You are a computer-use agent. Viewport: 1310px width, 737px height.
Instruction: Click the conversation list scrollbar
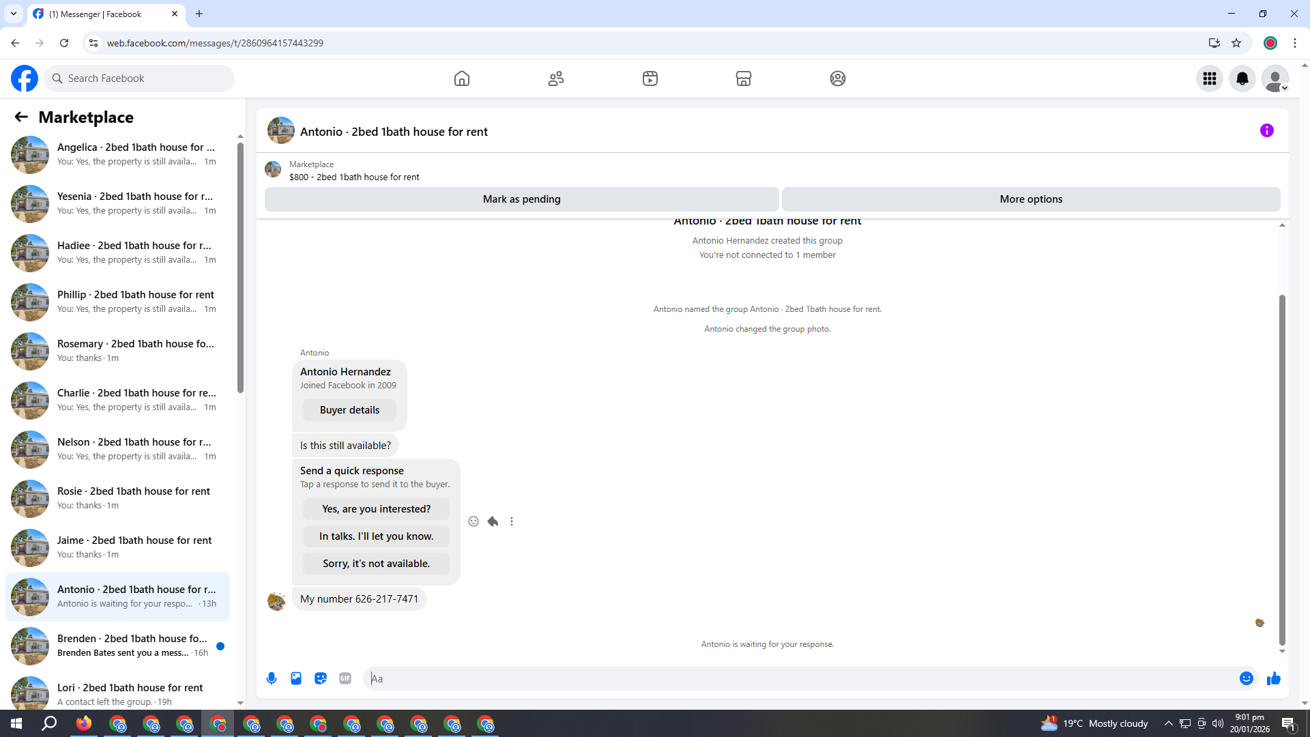click(x=240, y=268)
